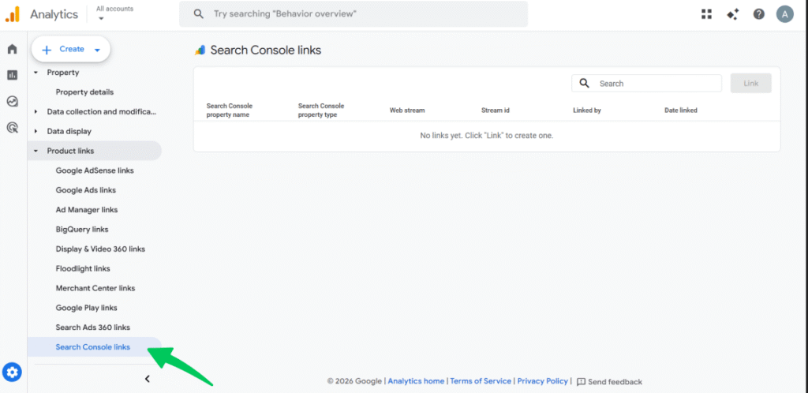
Task: Open the Reports bar-chart icon
Action: coord(12,75)
